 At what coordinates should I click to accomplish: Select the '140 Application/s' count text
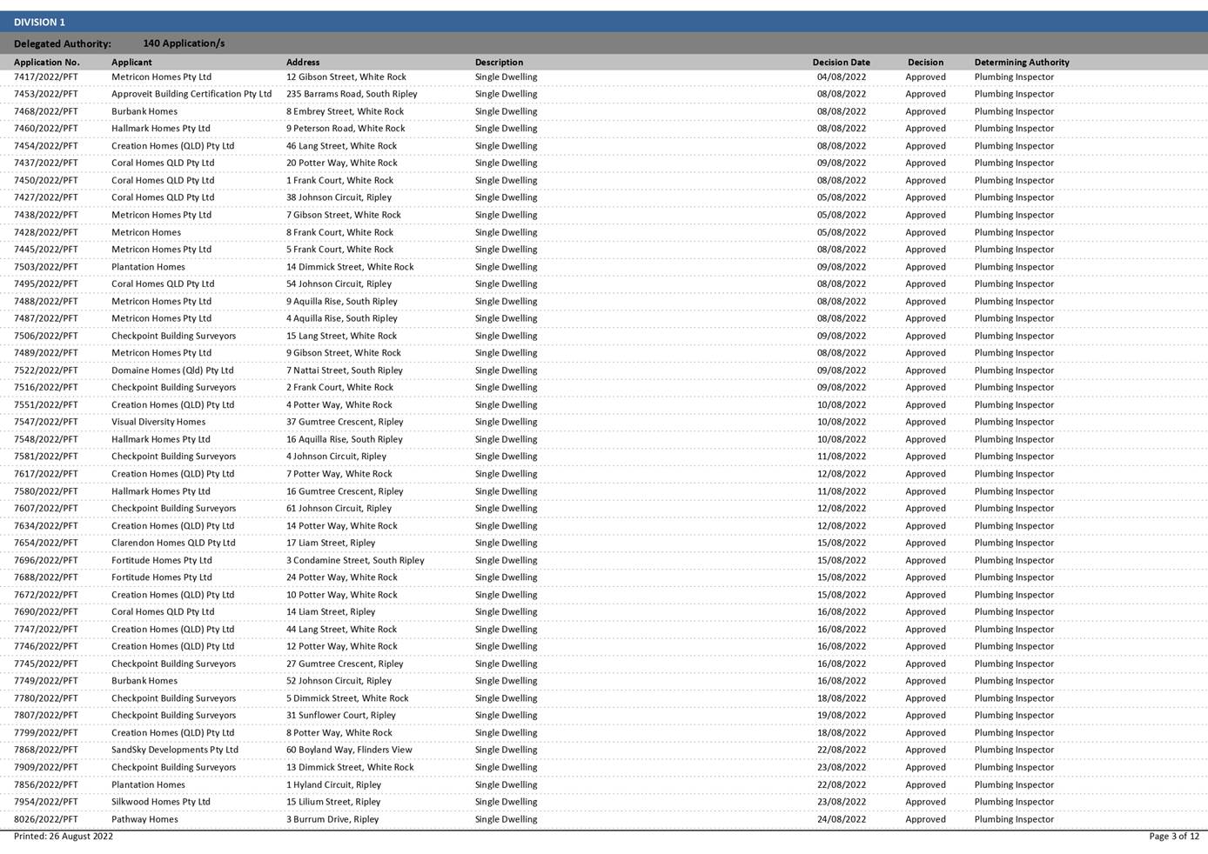tap(184, 43)
